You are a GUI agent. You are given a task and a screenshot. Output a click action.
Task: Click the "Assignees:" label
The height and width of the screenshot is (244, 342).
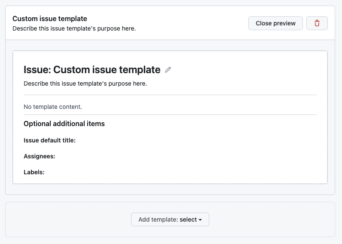point(40,156)
